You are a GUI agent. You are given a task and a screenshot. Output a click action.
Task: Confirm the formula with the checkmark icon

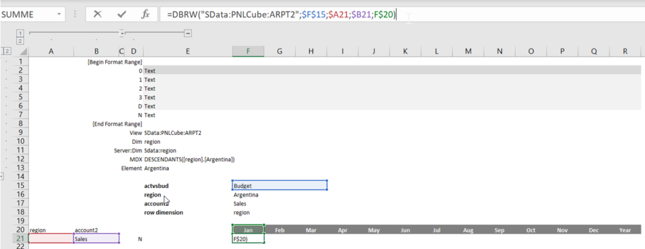coord(122,14)
